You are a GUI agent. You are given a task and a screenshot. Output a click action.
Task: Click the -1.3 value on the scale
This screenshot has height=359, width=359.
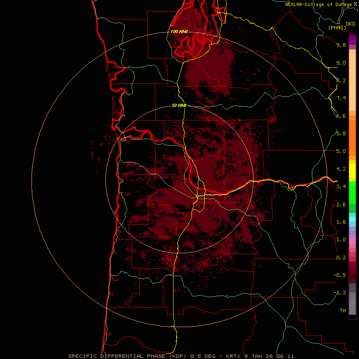pyautogui.click(x=339, y=293)
